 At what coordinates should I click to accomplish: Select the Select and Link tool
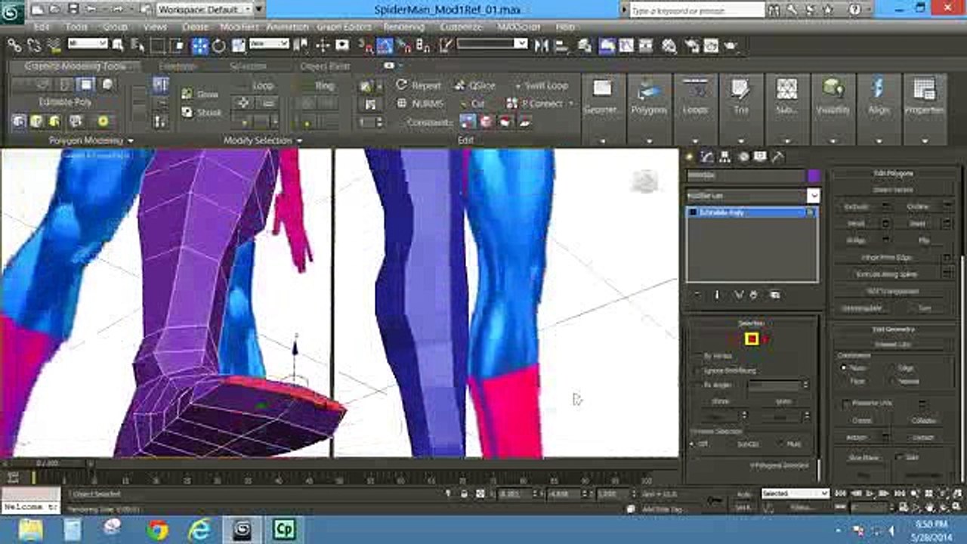tap(14, 45)
